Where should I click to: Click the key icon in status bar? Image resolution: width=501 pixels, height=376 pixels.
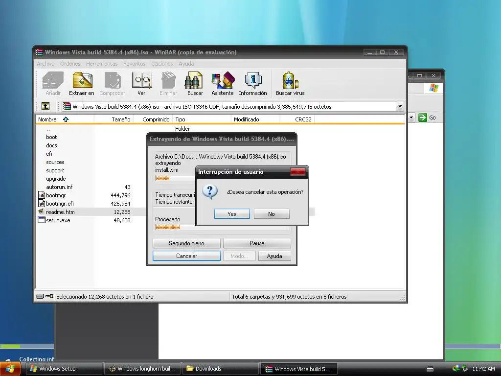tap(49, 296)
